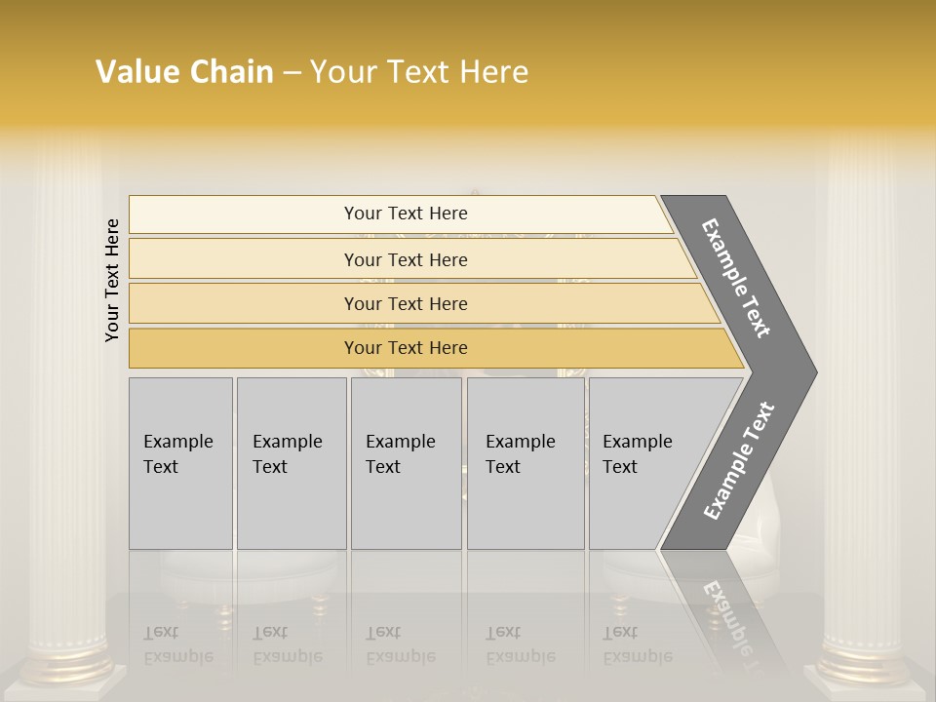This screenshot has width=936, height=702.
Task: Select the "Your Text Here" portion of the title
Action: tap(419, 72)
